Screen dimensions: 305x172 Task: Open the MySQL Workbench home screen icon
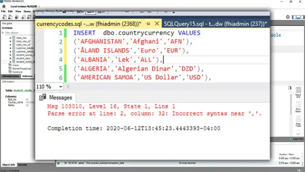(4, 6)
